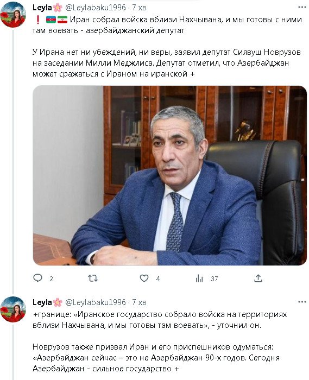309x380 pixels.
Task: Open second tweet text starting with +границе
Action: (160, 341)
